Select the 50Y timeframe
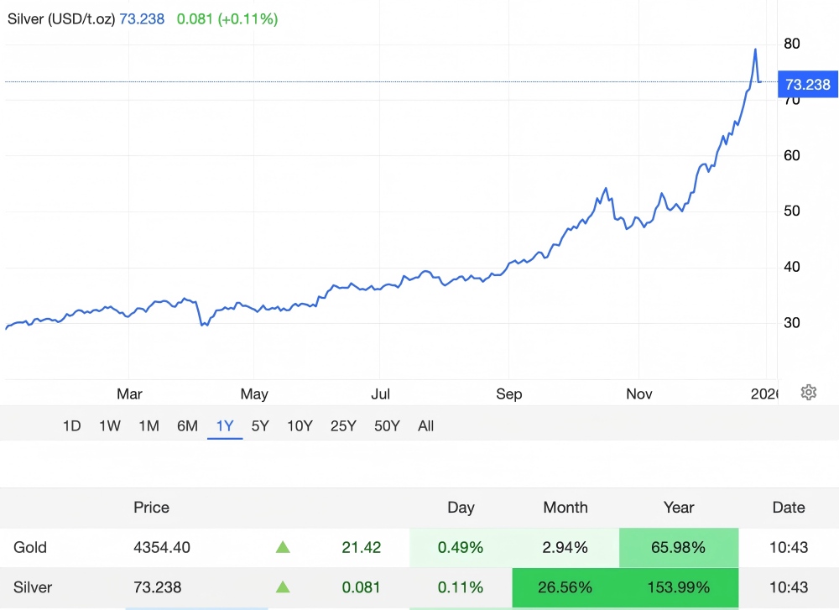Viewport: 839px width, 610px height. 387,425
